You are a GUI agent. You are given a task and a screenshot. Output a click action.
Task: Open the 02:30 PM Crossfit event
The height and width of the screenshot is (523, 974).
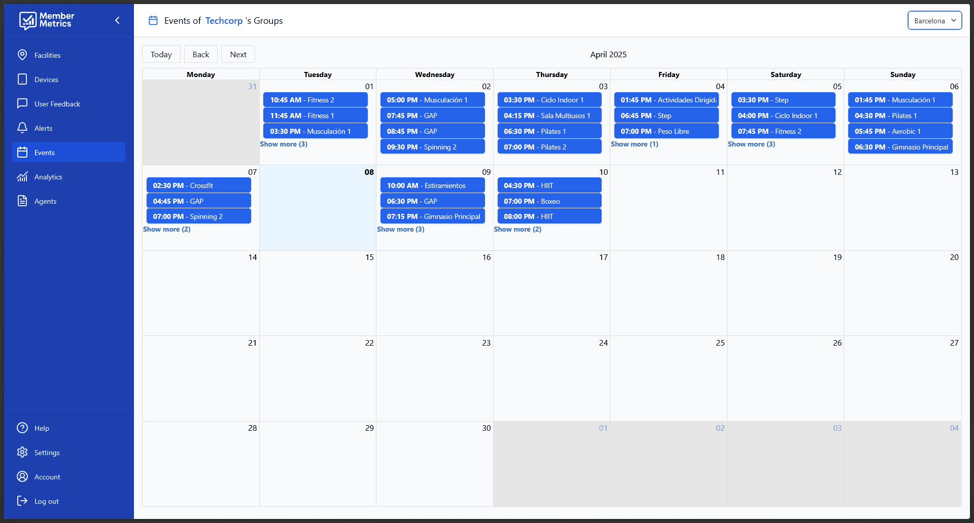point(198,185)
